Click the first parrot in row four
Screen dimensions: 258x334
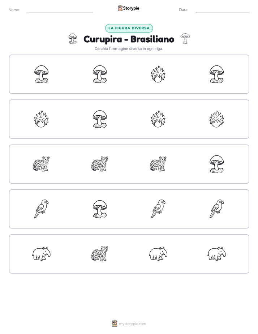click(x=42, y=209)
